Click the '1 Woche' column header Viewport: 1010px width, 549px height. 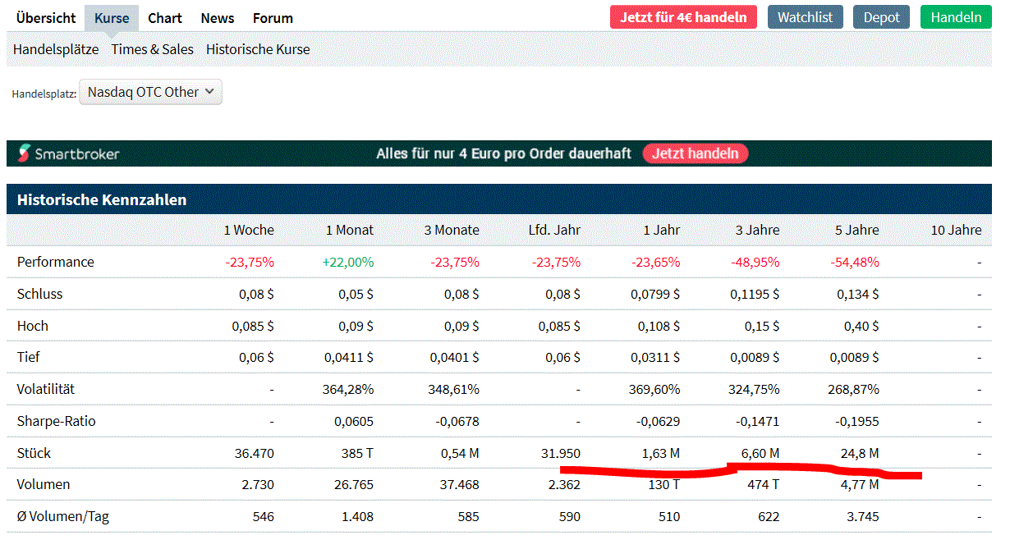click(249, 230)
